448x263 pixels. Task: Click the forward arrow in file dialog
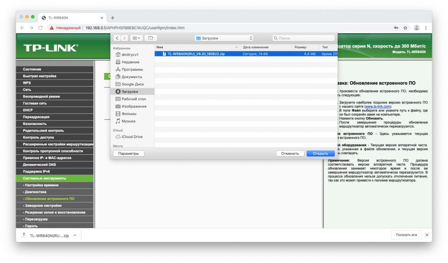pos(125,38)
